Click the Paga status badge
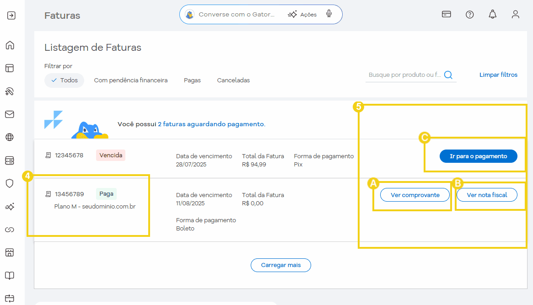The height and width of the screenshot is (305, 533). click(107, 193)
